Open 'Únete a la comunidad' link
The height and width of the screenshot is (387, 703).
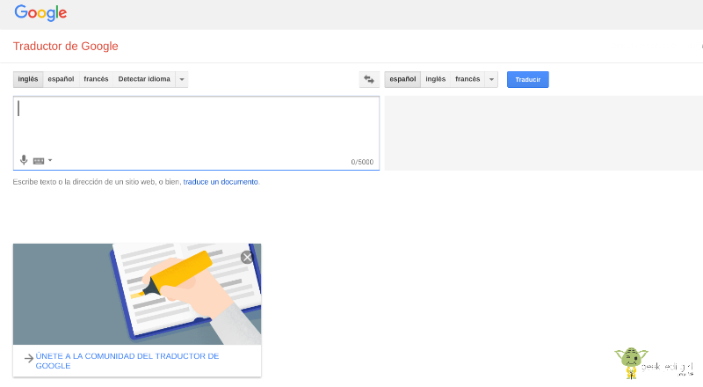[127, 361]
